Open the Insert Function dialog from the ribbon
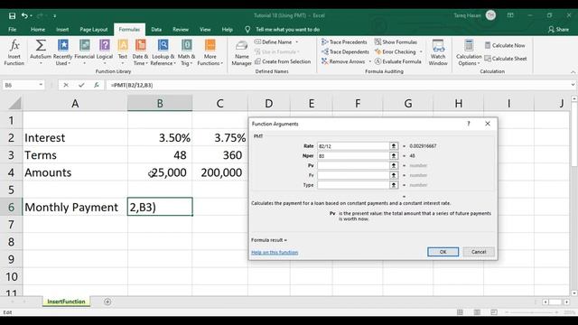This screenshot has height=325, width=578. tap(14, 52)
